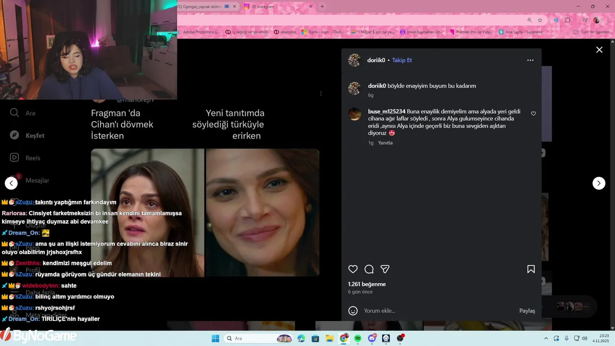Open File Explorer from taskbar
The width and height of the screenshot is (615, 346).
(330, 338)
